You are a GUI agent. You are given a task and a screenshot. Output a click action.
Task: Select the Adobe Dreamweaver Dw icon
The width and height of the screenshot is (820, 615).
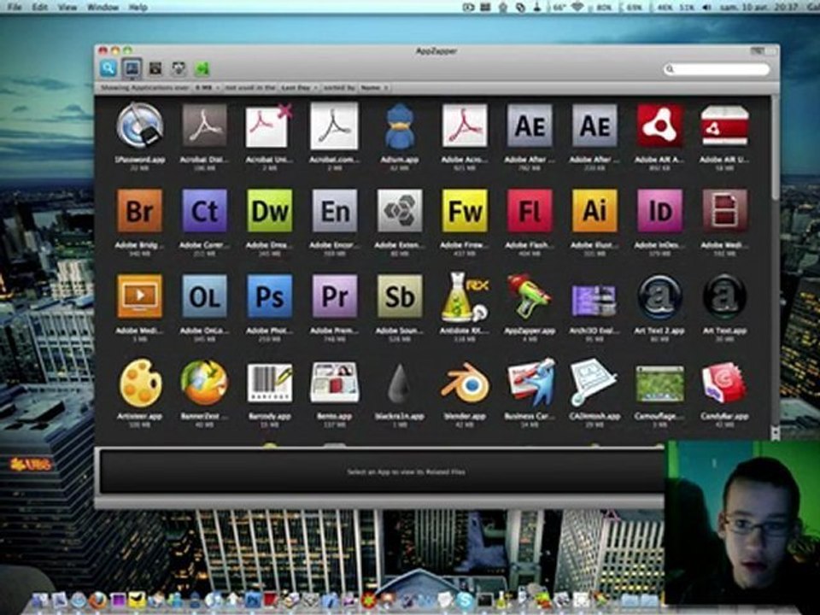pos(269,211)
